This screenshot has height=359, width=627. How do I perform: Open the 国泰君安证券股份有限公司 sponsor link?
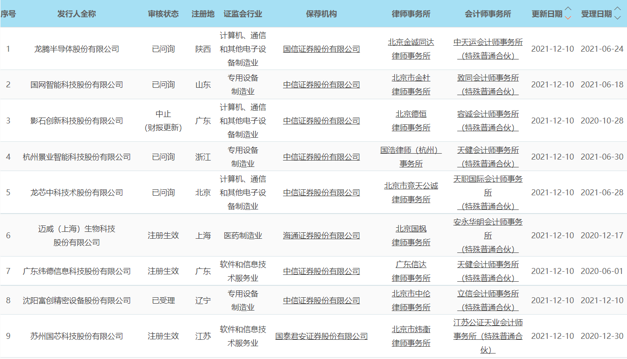(x=322, y=336)
